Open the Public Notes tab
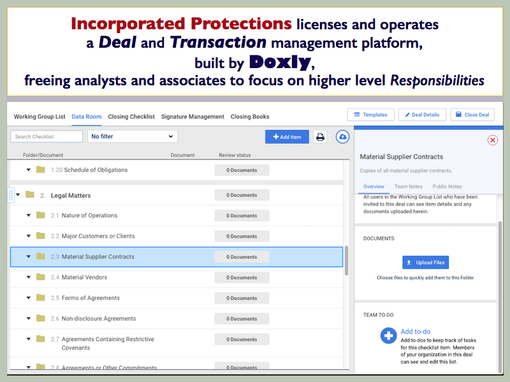This screenshot has height=382, width=510. (448, 187)
